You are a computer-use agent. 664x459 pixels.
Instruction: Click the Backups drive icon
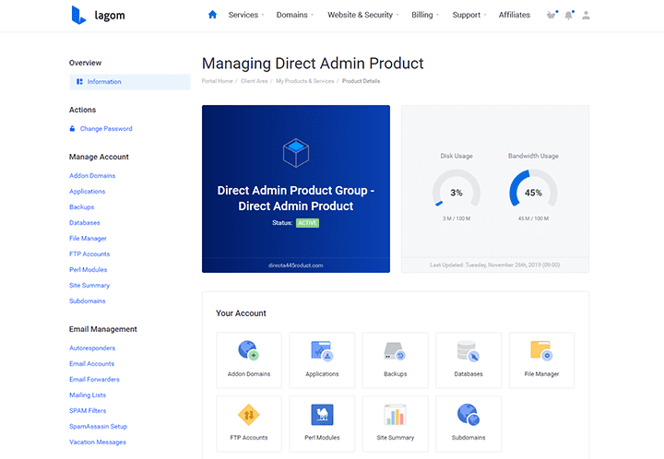coord(395,350)
